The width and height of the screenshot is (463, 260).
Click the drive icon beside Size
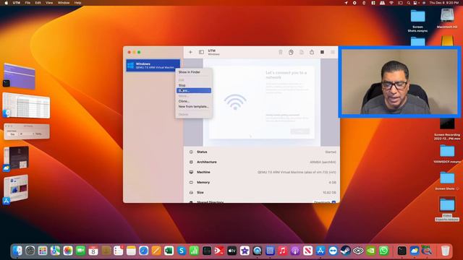click(x=191, y=193)
